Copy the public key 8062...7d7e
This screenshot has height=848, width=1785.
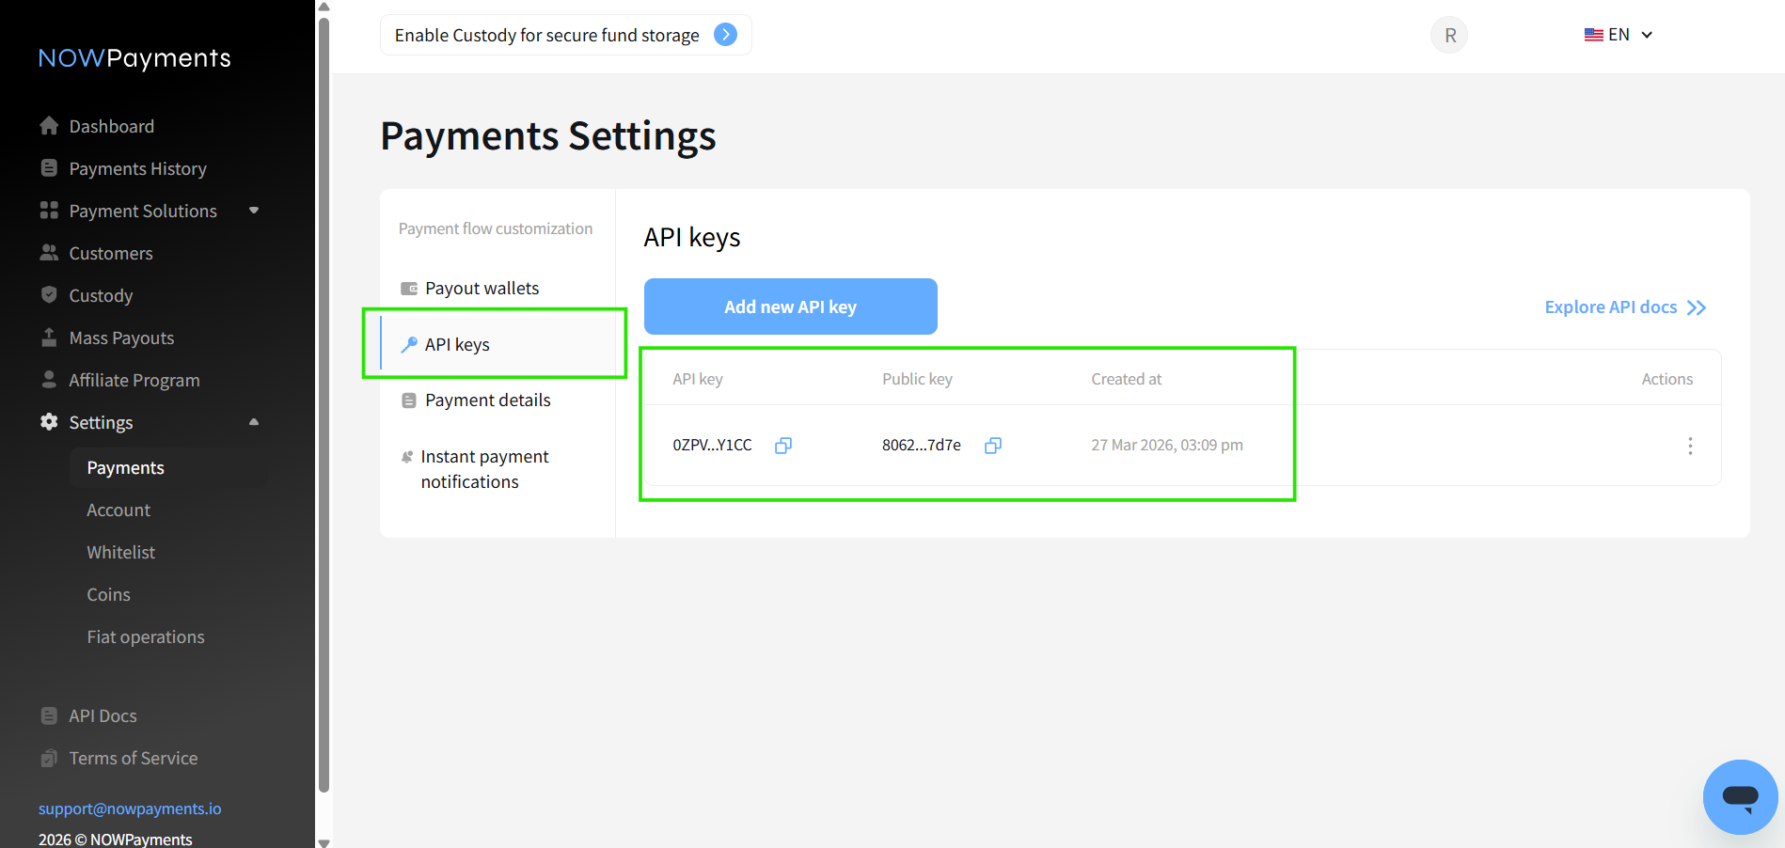click(x=992, y=446)
